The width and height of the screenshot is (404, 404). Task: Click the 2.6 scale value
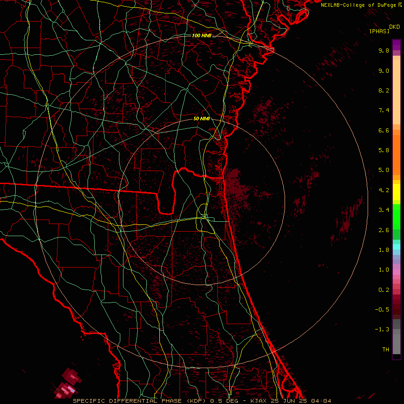pyautogui.click(x=384, y=230)
